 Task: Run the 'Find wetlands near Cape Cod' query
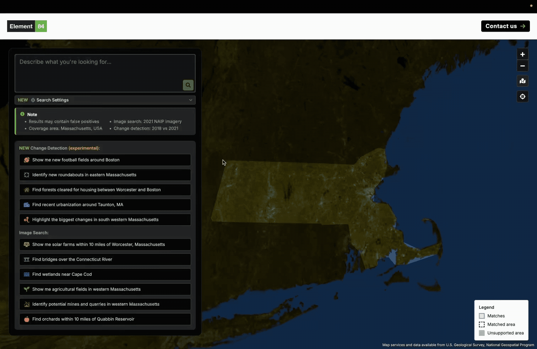coord(105,274)
